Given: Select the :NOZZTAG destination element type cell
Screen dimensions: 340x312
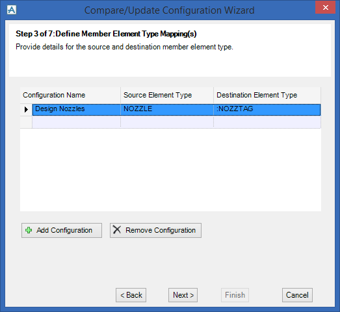Looking at the screenshot, I should pyautogui.click(x=267, y=109).
